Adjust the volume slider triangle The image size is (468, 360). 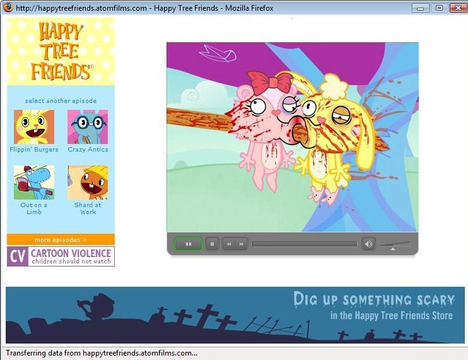click(393, 249)
